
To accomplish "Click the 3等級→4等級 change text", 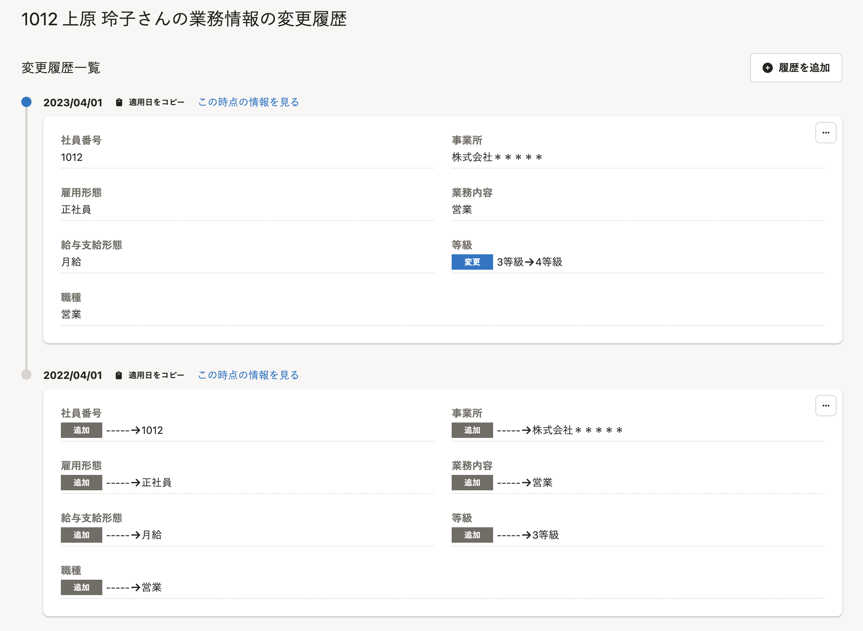I will [529, 262].
